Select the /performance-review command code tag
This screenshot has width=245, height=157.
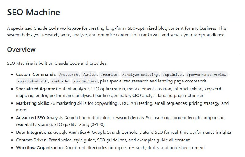(207, 75)
